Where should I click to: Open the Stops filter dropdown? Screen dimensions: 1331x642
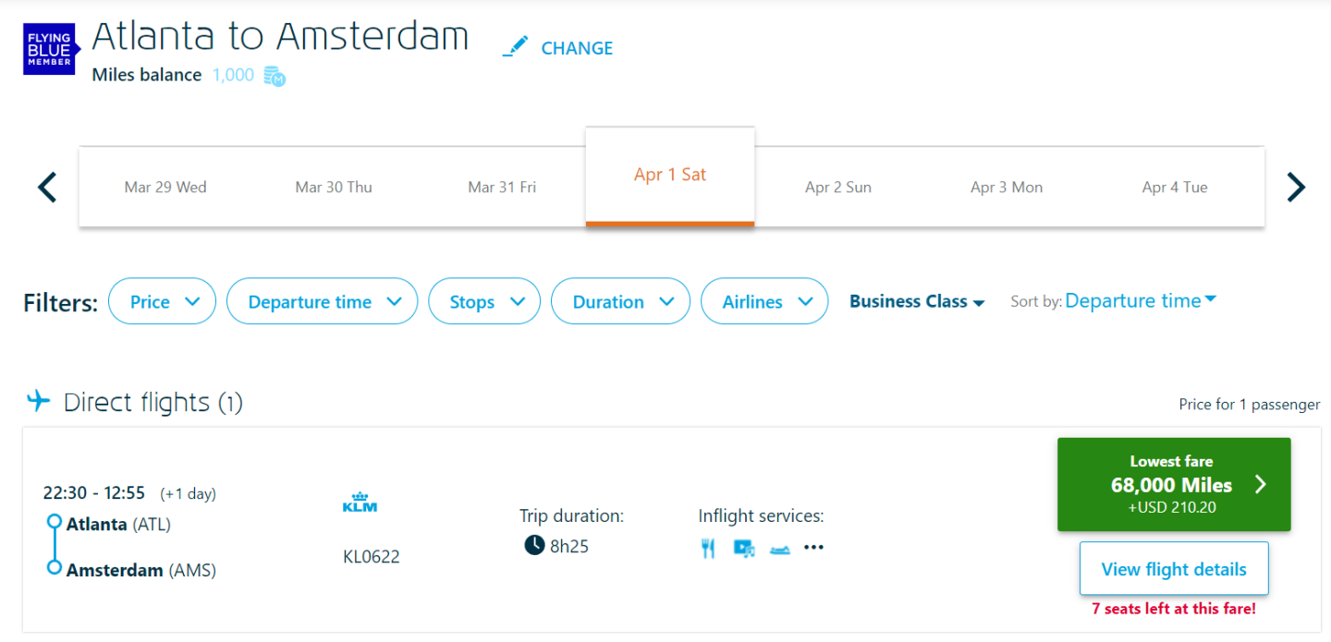pos(484,302)
